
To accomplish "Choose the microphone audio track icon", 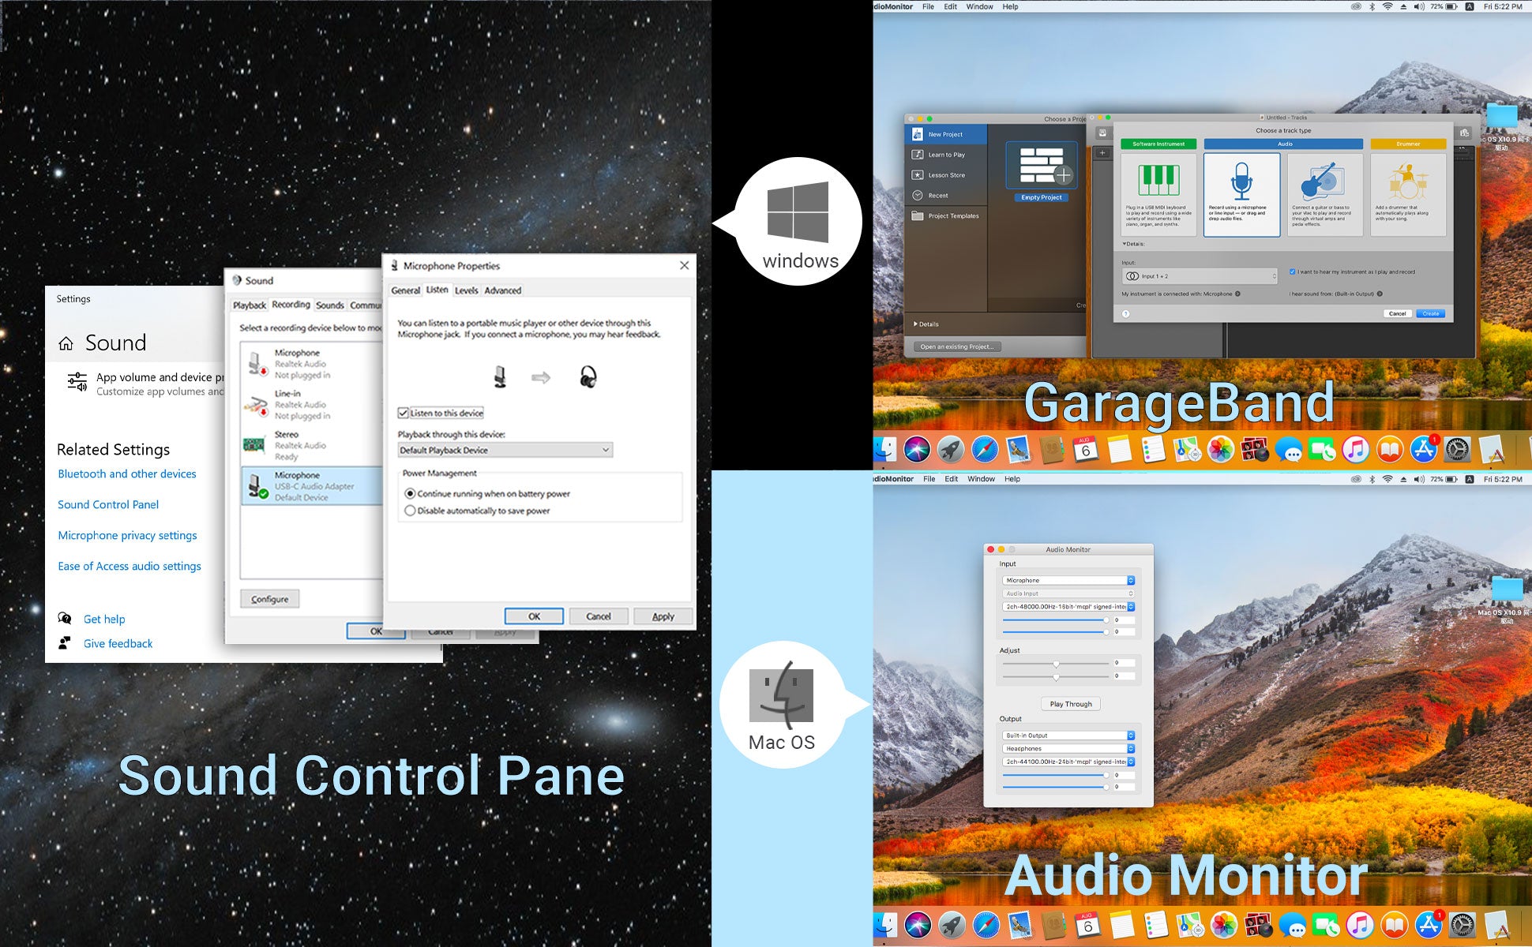I will point(1241,182).
